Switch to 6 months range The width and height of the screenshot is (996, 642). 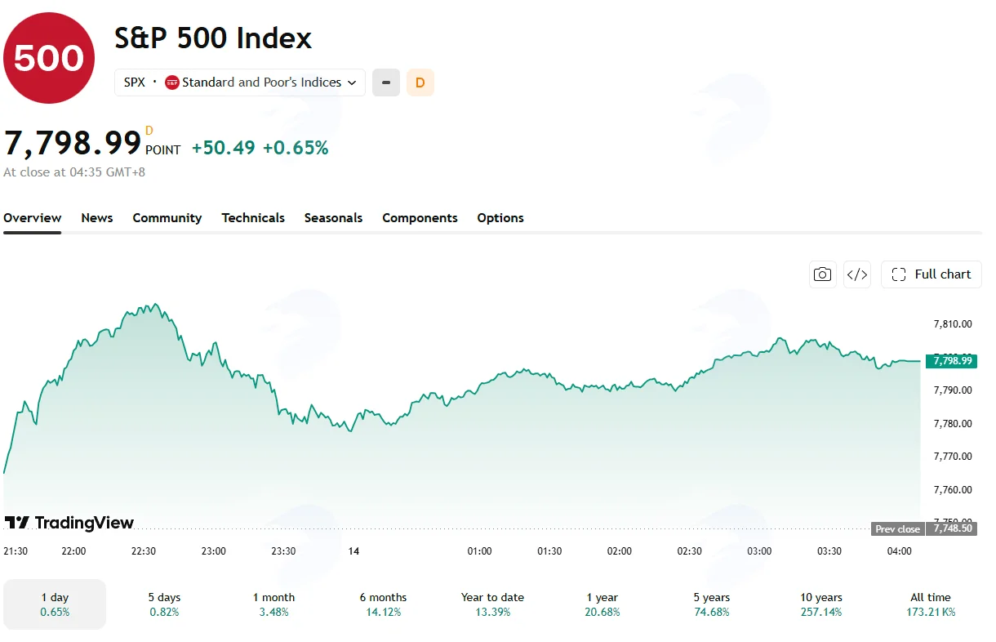pyautogui.click(x=383, y=604)
